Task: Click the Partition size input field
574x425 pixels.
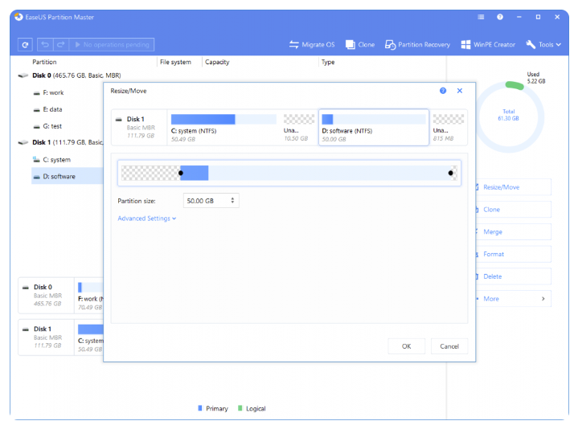Action: 205,201
